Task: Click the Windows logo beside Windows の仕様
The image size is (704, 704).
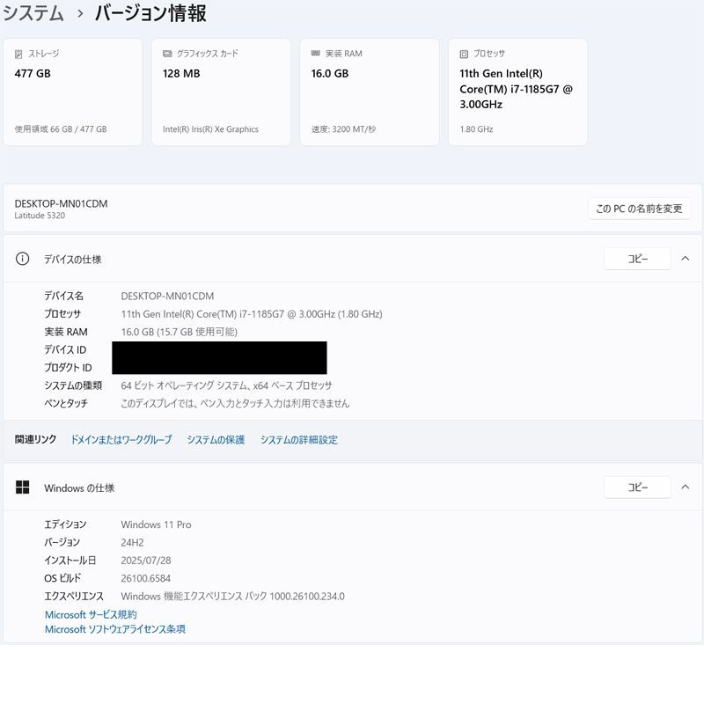Action: (23, 488)
